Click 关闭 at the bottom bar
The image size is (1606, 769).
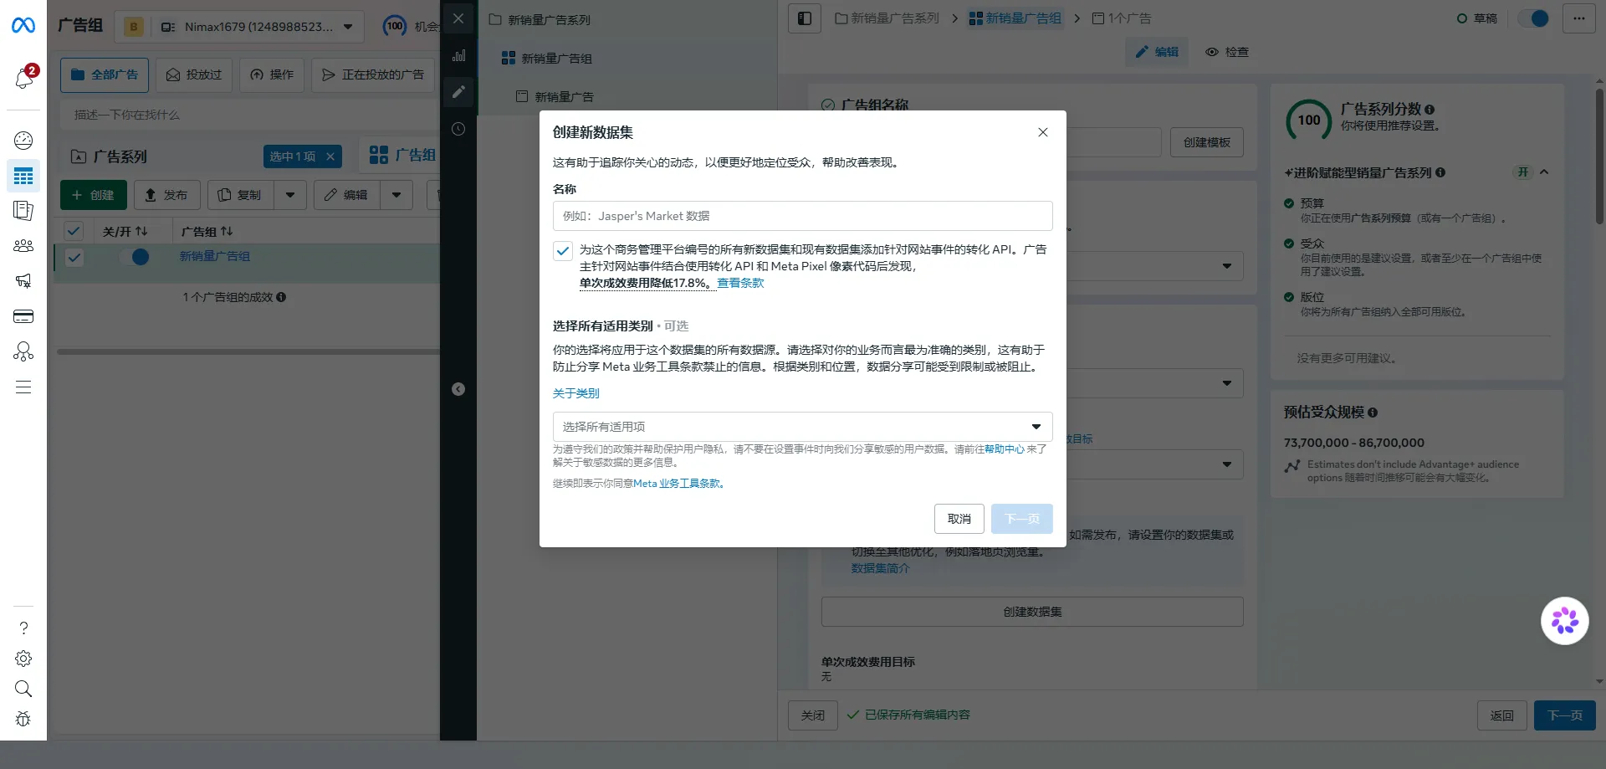pyautogui.click(x=813, y=715)
